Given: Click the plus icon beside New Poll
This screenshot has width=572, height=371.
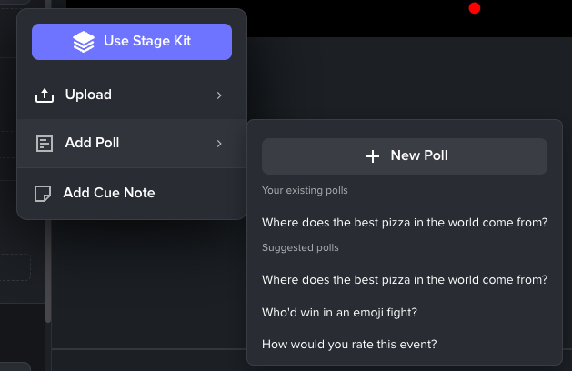Looking at the screenshot, I should 373,156.
